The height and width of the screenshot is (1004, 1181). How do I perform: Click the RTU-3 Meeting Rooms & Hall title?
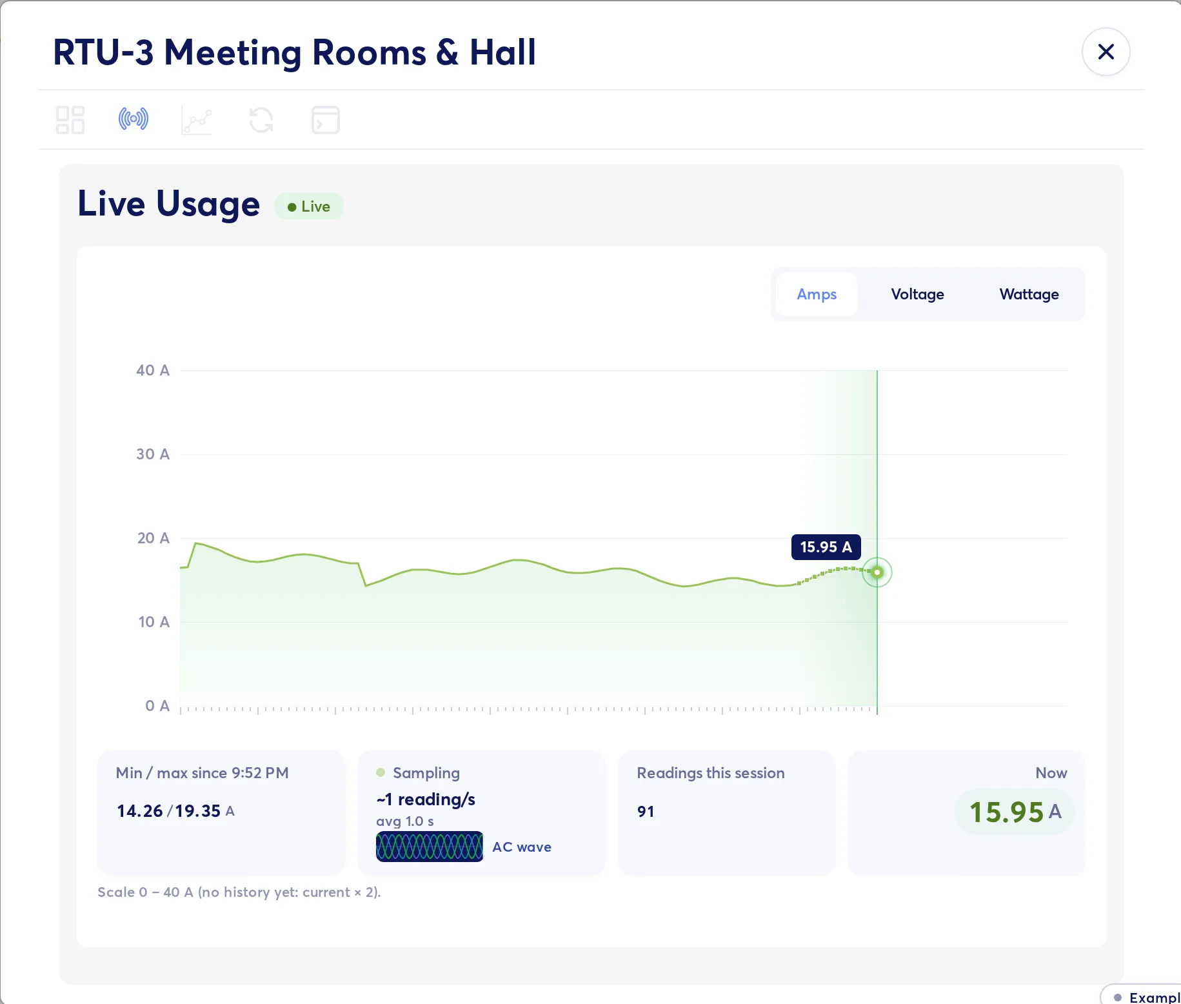click(295, 52)
